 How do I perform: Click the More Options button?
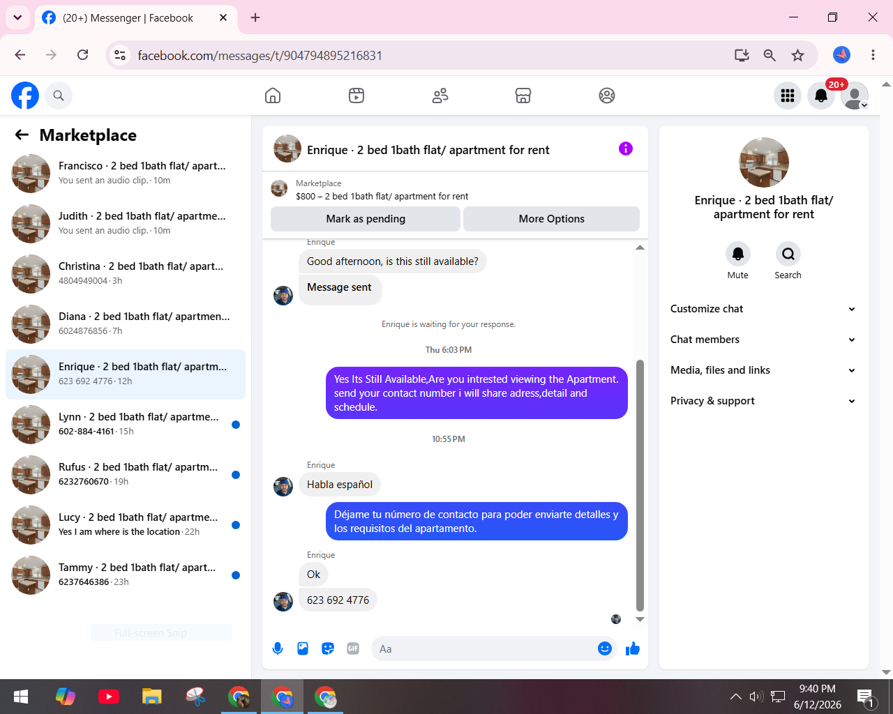coord(551,219)
